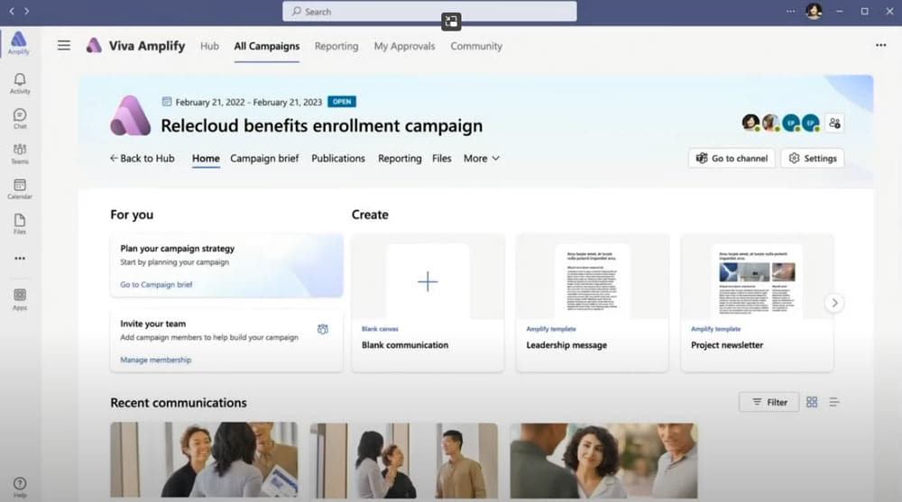Click the campaign date calendar icon
This screenshot has height=502, width=902.
pos(167,102)
